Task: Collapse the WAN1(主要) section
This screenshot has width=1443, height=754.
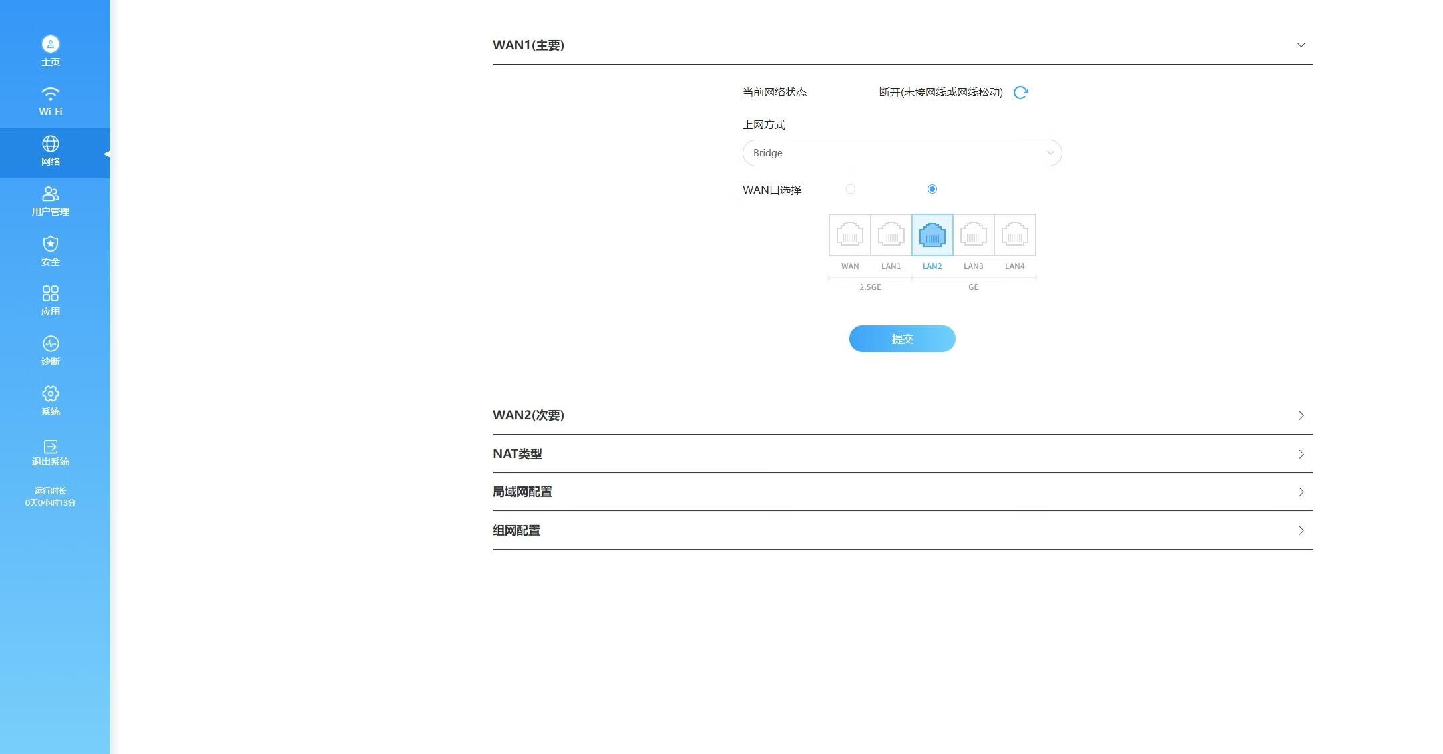Action: 1301,45
